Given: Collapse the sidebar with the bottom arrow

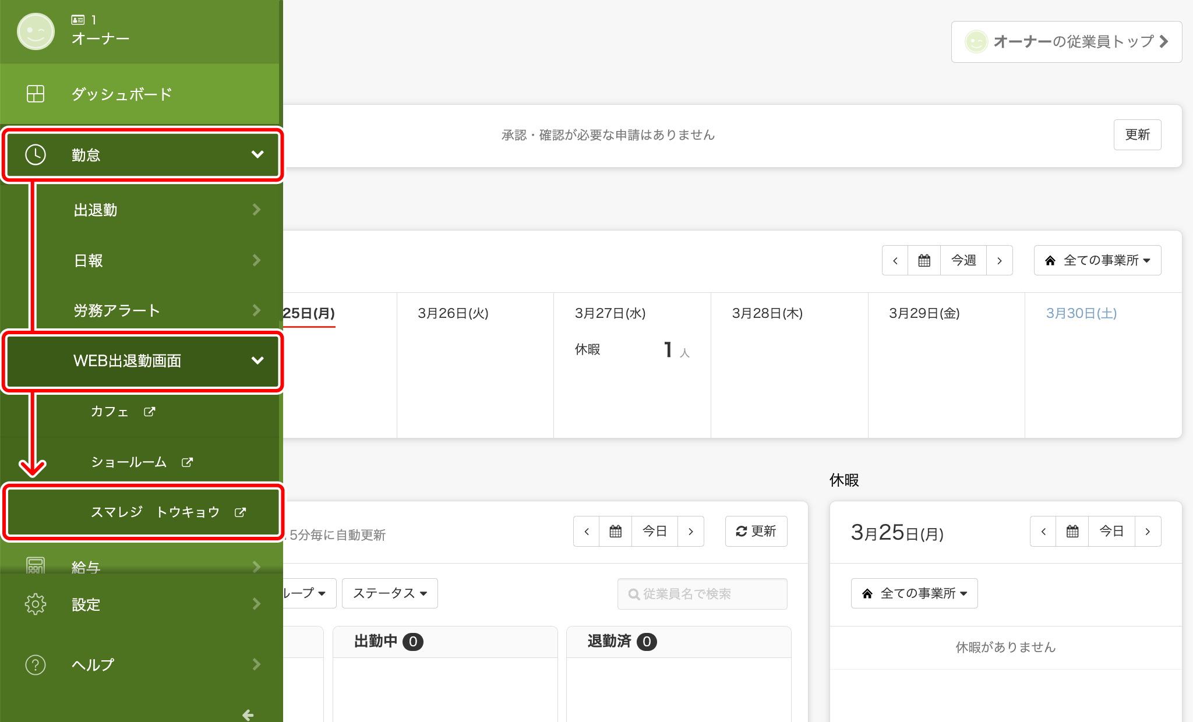Looking at the screenshot, I should 248,714.
